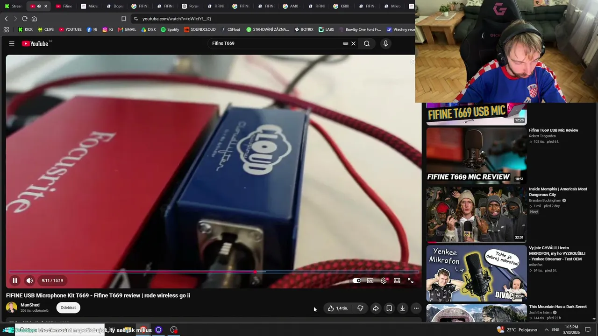Open the CSFloat bookmark

coord(231,29)
